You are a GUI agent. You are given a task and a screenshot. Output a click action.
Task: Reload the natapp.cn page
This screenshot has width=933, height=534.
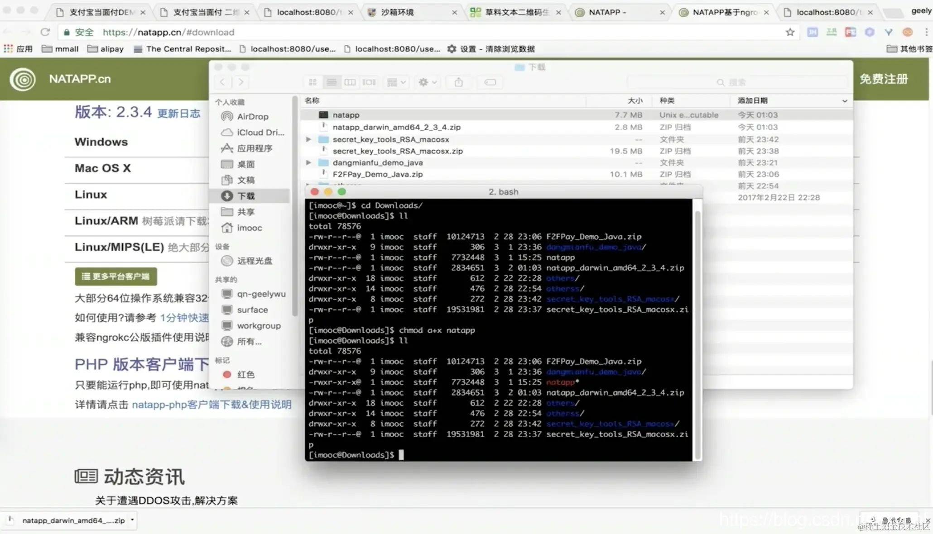[x=45, y=32]
